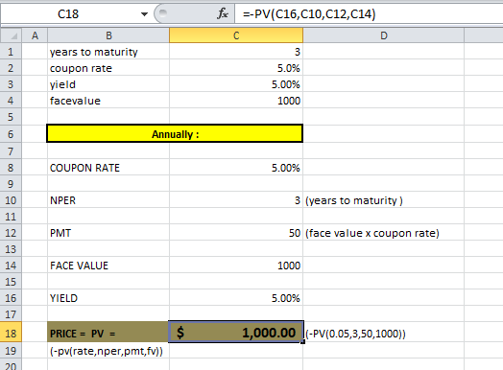This screenshot has width=503, height=370.
Task: Click the insert function fx icon
Action: click(223, 13)
